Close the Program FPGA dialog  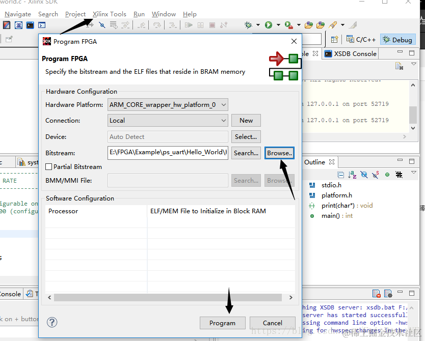pos(294,41)
